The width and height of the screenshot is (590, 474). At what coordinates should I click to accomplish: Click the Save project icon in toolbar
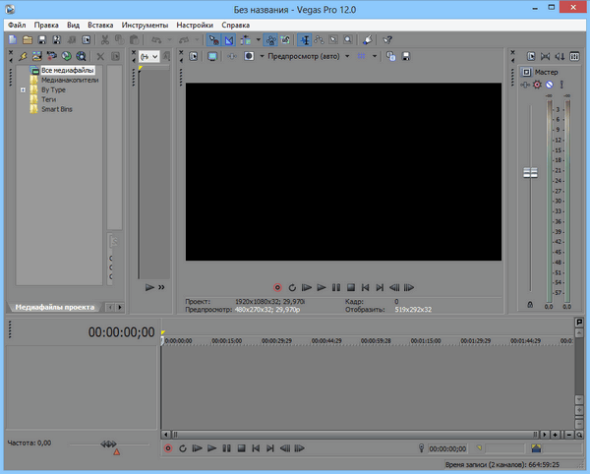click(41, 39)
